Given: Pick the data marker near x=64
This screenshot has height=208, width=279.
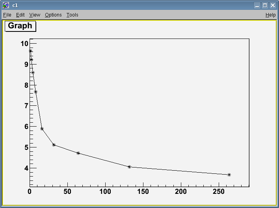Looking at the screenshot, I should pos(78,153).
